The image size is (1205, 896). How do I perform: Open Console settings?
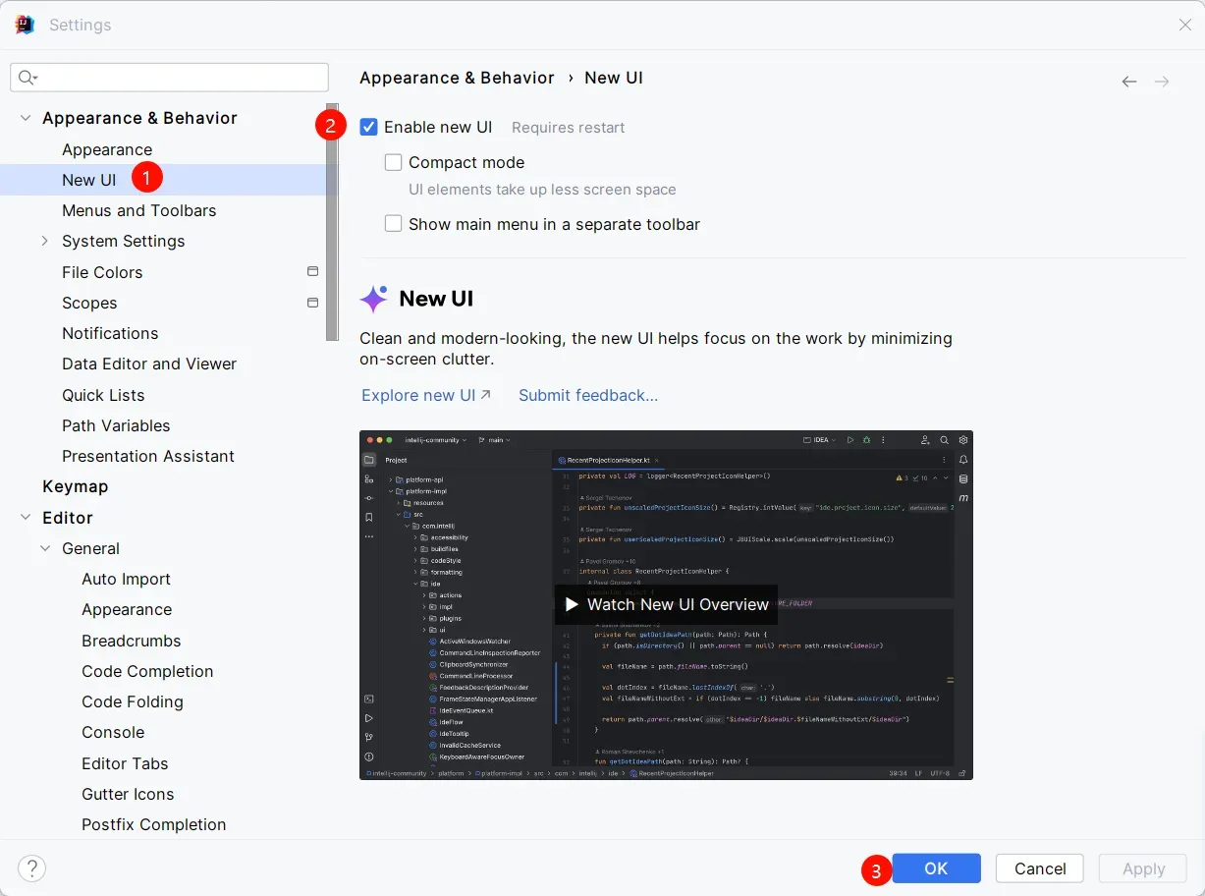113,732
